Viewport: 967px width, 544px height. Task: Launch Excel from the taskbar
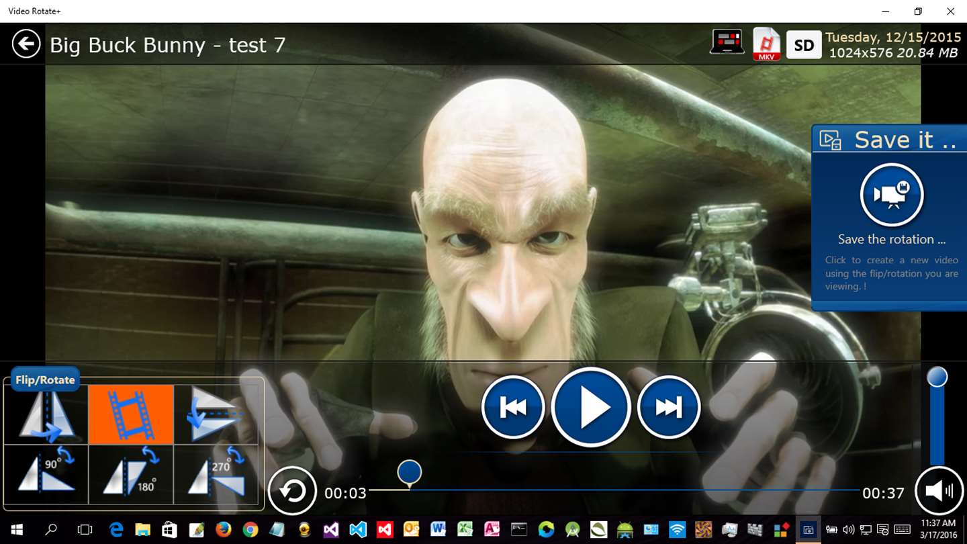[x=465, y=530]
